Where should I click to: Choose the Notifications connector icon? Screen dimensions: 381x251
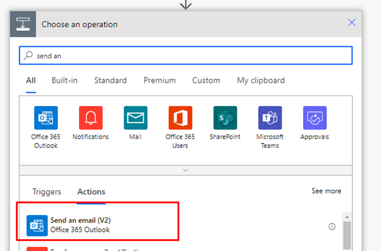click(91, 118)
